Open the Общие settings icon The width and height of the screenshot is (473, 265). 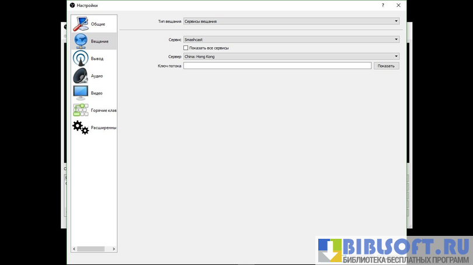click(81, 24)
